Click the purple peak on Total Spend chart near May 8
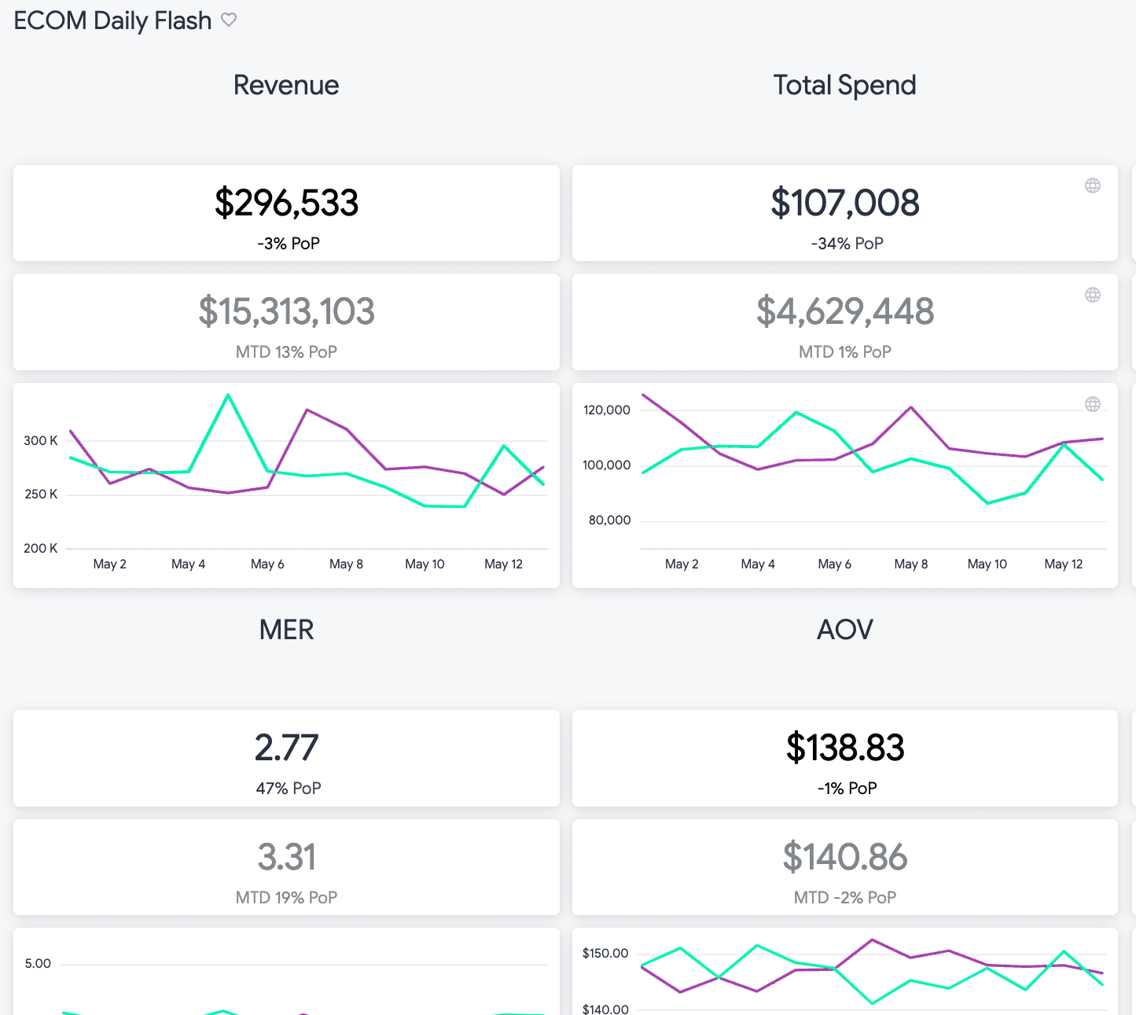This screenshot has width=1136, height=1015. coord(911,407)
